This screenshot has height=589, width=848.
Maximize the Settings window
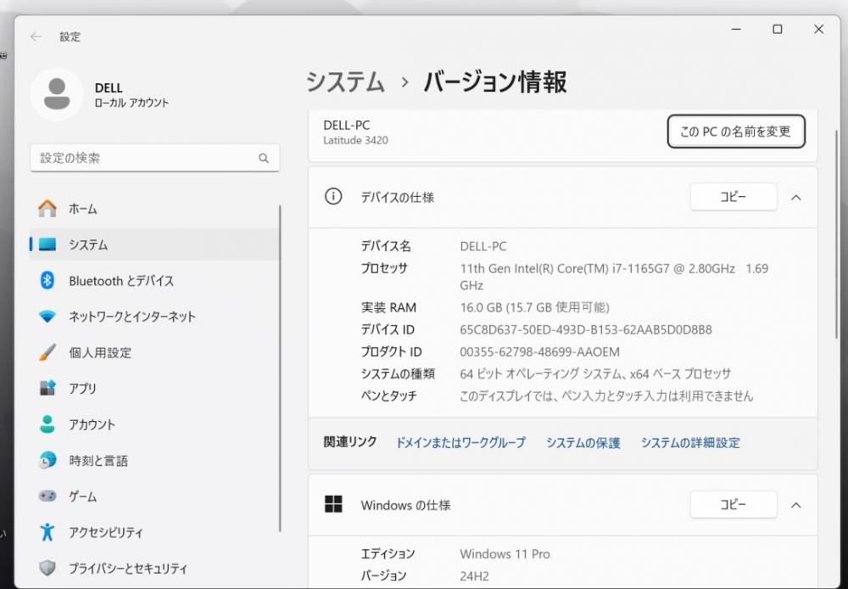pos(777,29)
